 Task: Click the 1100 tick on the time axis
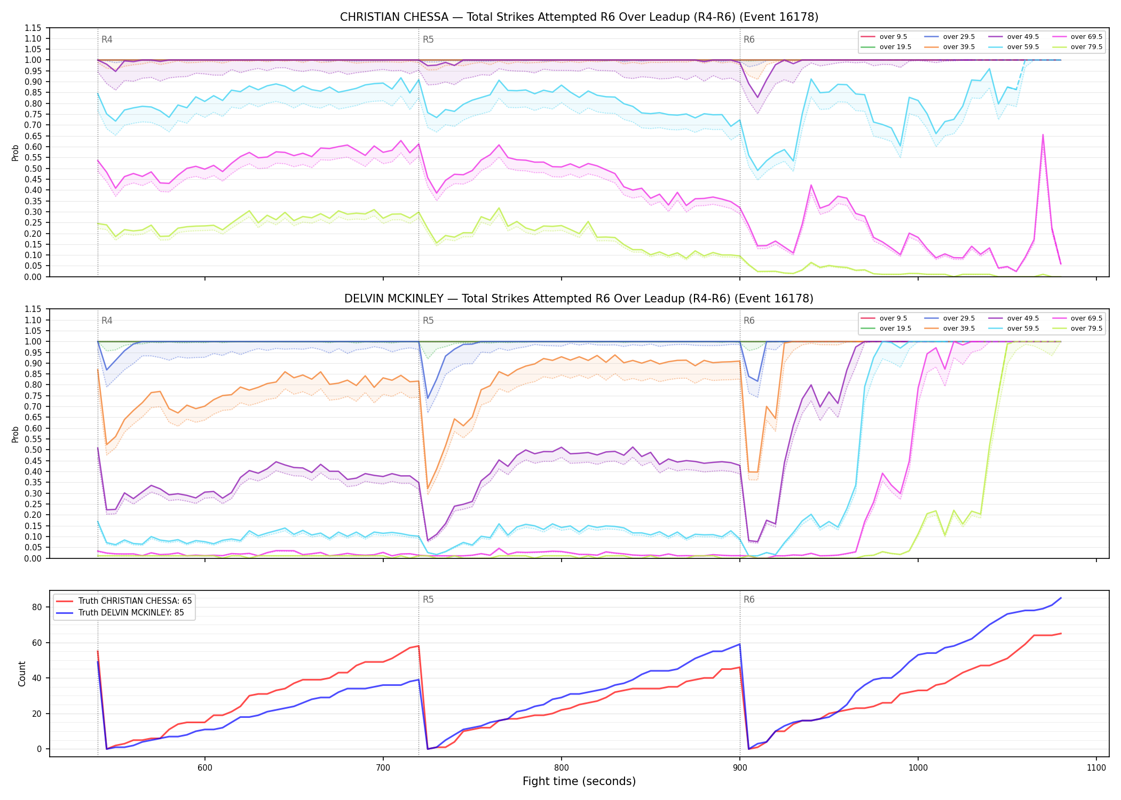[1096, 768]
